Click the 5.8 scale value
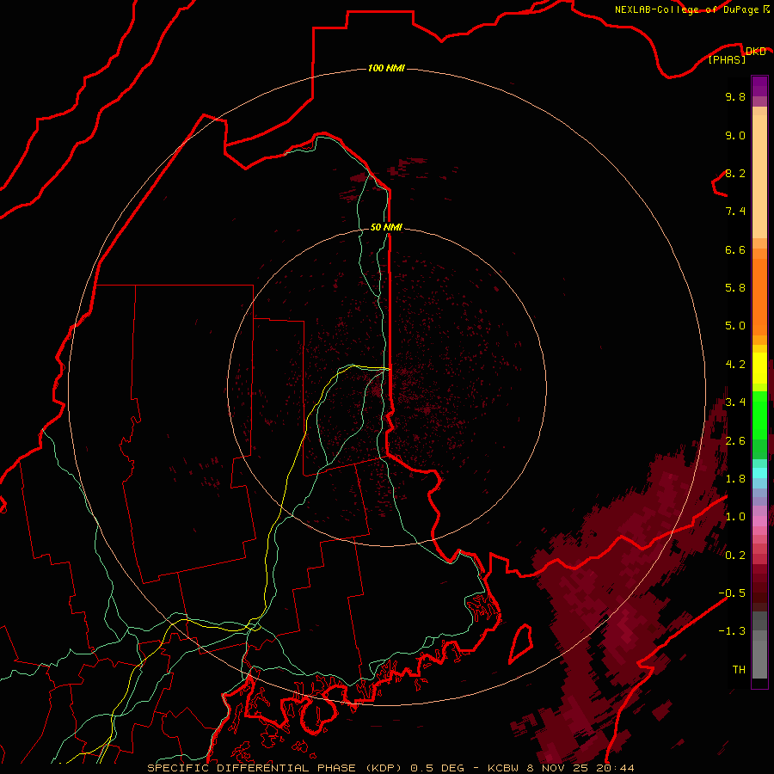Viewport: 774px width, 774px height. [735, 288]
